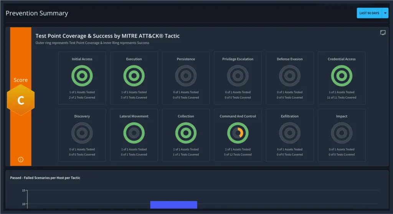Click the Prevention Summary page title
The height and width of the screenshot is (214, 393).
pos(37,13)
